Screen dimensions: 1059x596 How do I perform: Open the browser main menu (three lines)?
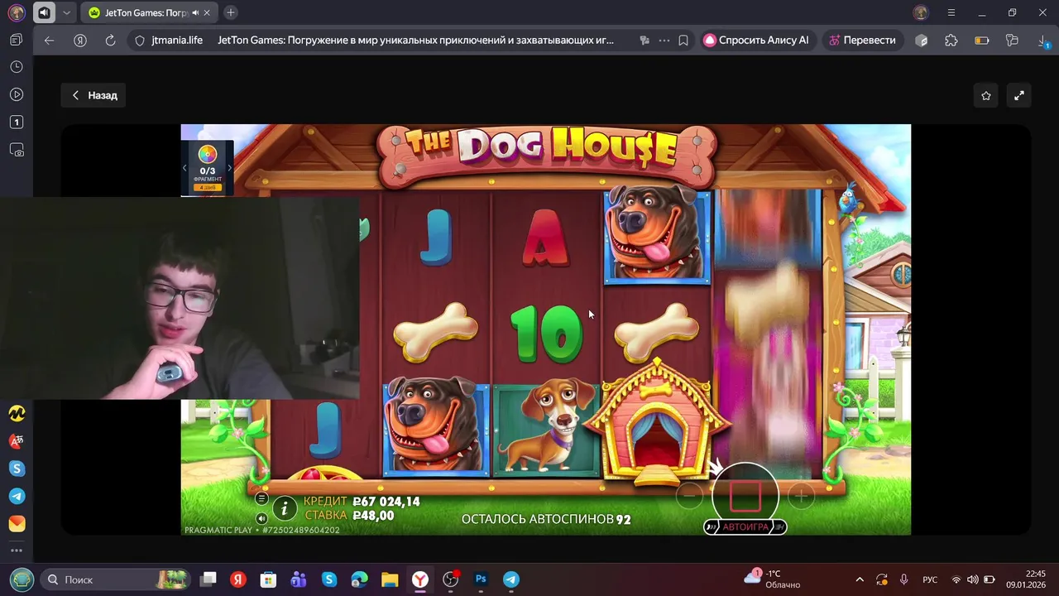951,12
